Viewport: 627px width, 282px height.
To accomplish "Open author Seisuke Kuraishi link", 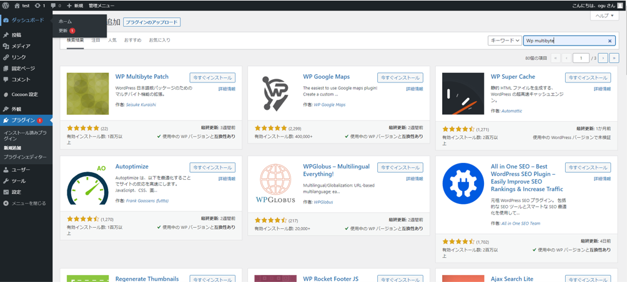I will click(x=141, y=105).
